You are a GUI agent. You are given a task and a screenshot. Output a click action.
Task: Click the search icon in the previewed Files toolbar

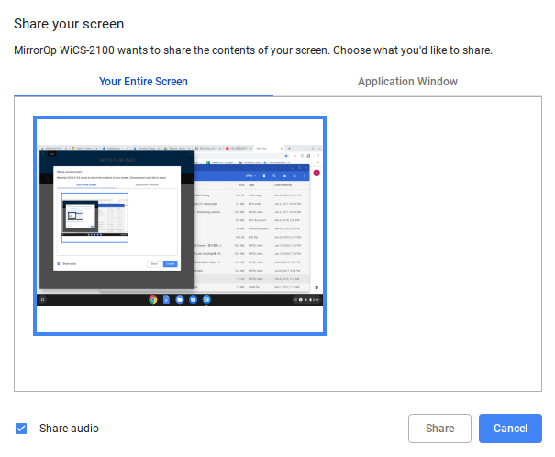click(x=274, y=175)
